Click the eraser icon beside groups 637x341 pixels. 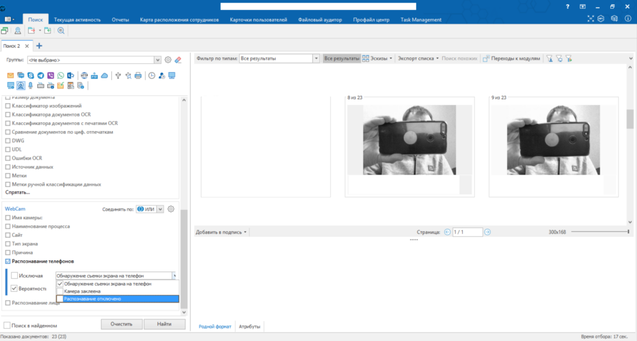tap(178, 60)
